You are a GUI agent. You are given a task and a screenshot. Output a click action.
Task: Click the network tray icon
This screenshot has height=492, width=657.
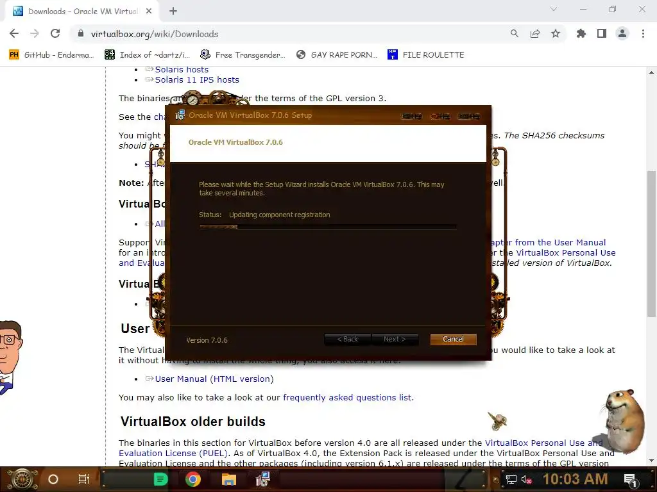(511, 479)
